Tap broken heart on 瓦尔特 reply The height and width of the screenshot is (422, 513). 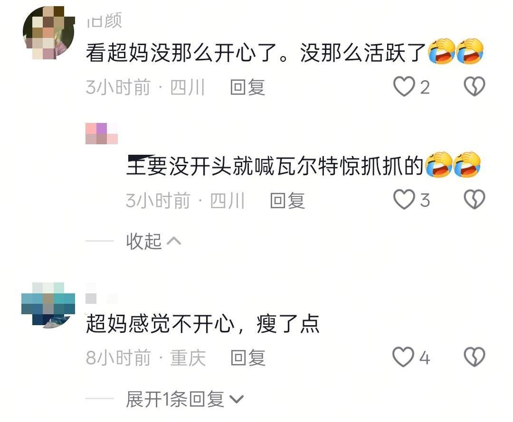[475, 199]
